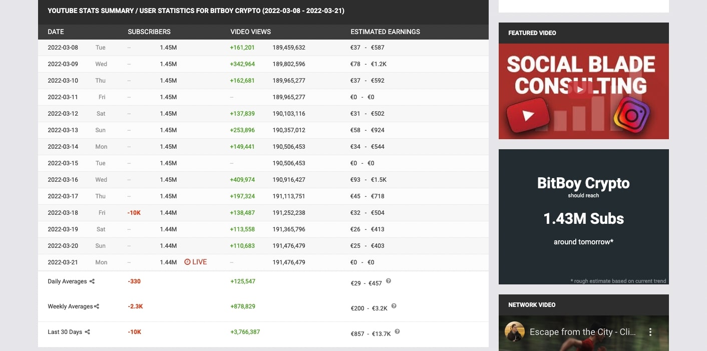Click the +3,766,387 last 30 days views

point(245,332)
